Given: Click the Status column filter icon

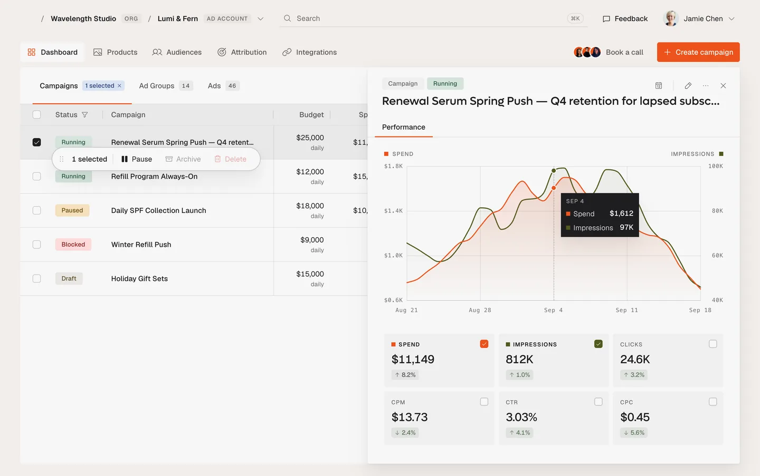Looking at the screenshot, I should pyautogui.click(x=84, y=115).
